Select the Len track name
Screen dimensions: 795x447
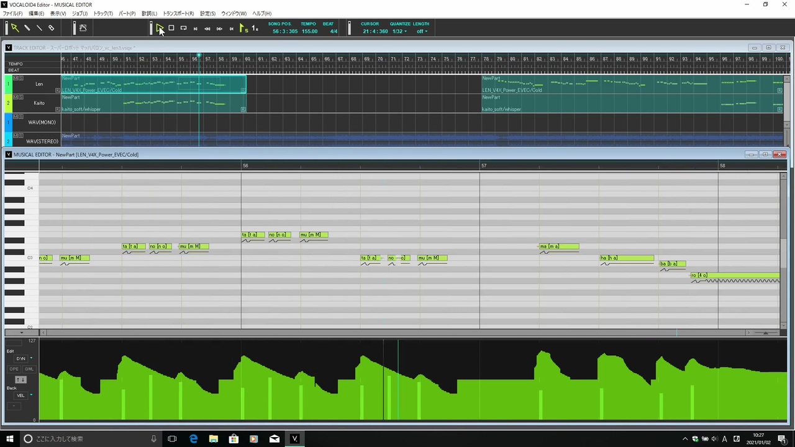tap(39, 84)
